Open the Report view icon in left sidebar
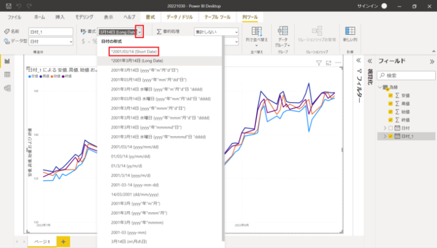 pyautogui.click(x=7, y=61)
